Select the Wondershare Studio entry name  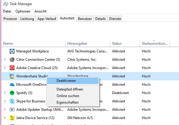(32, 76)
